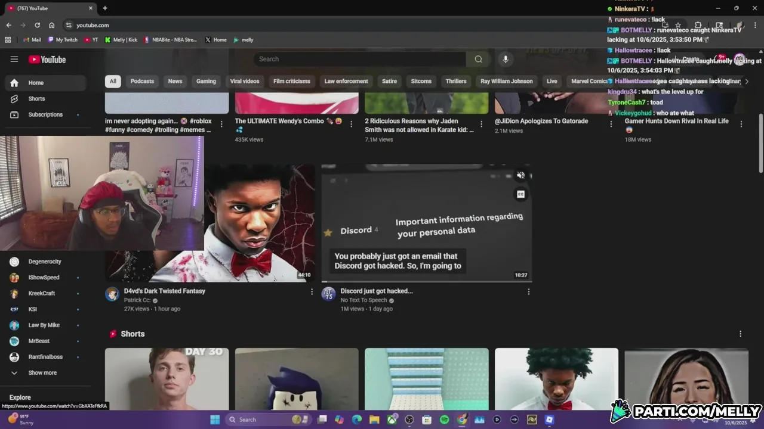Open the Degenerocity channel subscription
Screen dimensions: 764x429
[x=45, y=262]
